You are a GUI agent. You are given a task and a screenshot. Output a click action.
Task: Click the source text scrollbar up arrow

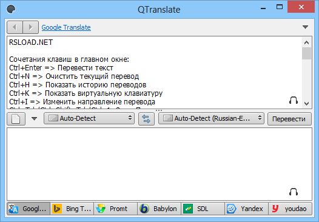(307, 42)
